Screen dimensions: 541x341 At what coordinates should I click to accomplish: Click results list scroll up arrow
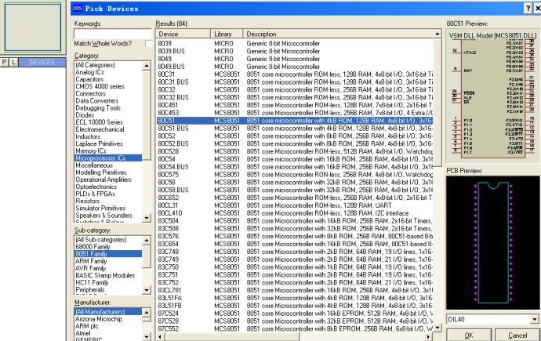[438, 34]
